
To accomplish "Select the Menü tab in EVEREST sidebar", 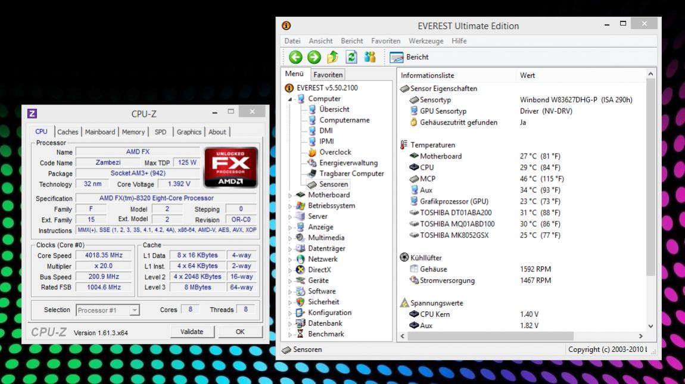I will point(294,74).
